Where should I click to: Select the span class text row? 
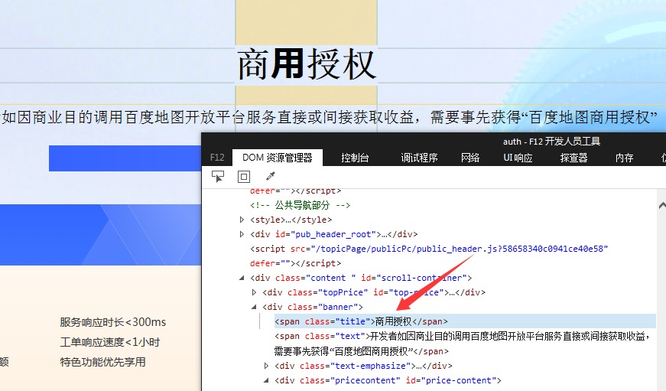462,344
